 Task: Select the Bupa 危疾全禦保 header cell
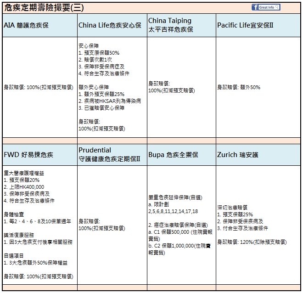(181, 155)
